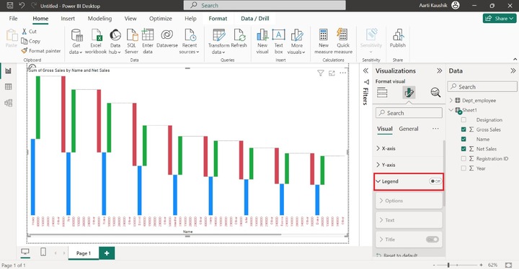Open the Analytics magnifier icon

point(435,93)
